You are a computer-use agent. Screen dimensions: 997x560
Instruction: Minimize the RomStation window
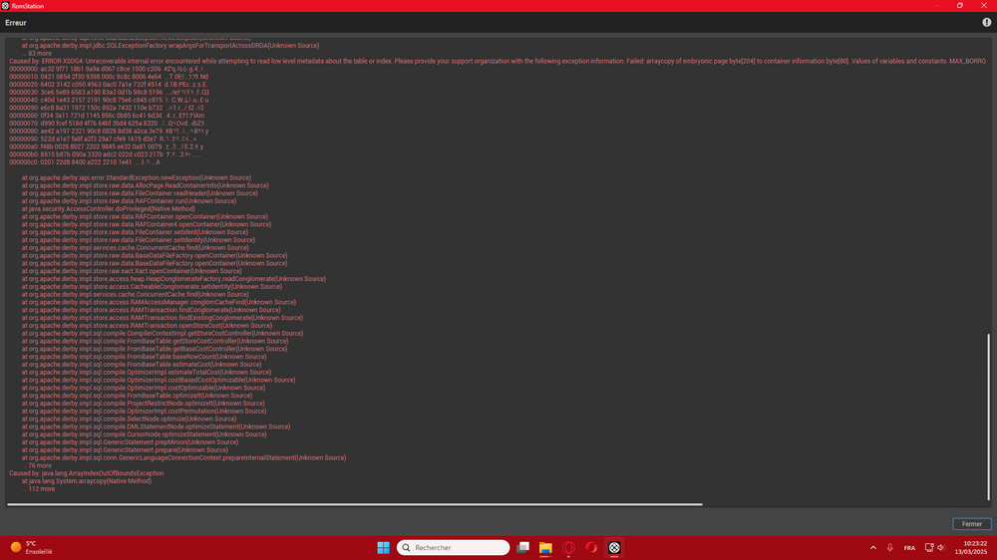pos(933,5)
